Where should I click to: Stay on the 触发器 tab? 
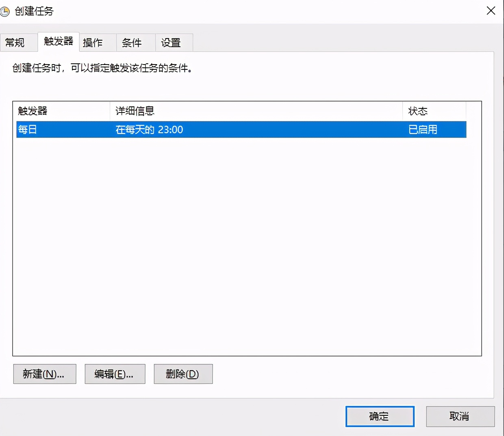click(x=58, y=41)
